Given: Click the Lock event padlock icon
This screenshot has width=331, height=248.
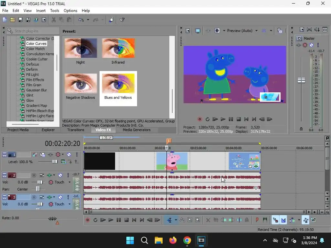Looking at the screenshot, I should coord(247,220).
